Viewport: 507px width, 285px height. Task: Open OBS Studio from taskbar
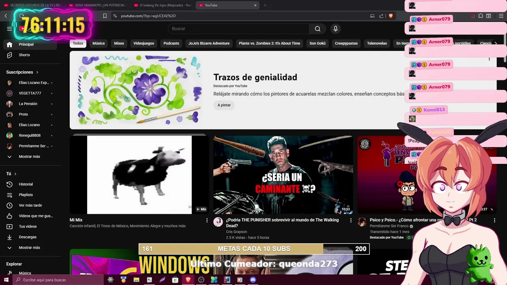(201, 280)
